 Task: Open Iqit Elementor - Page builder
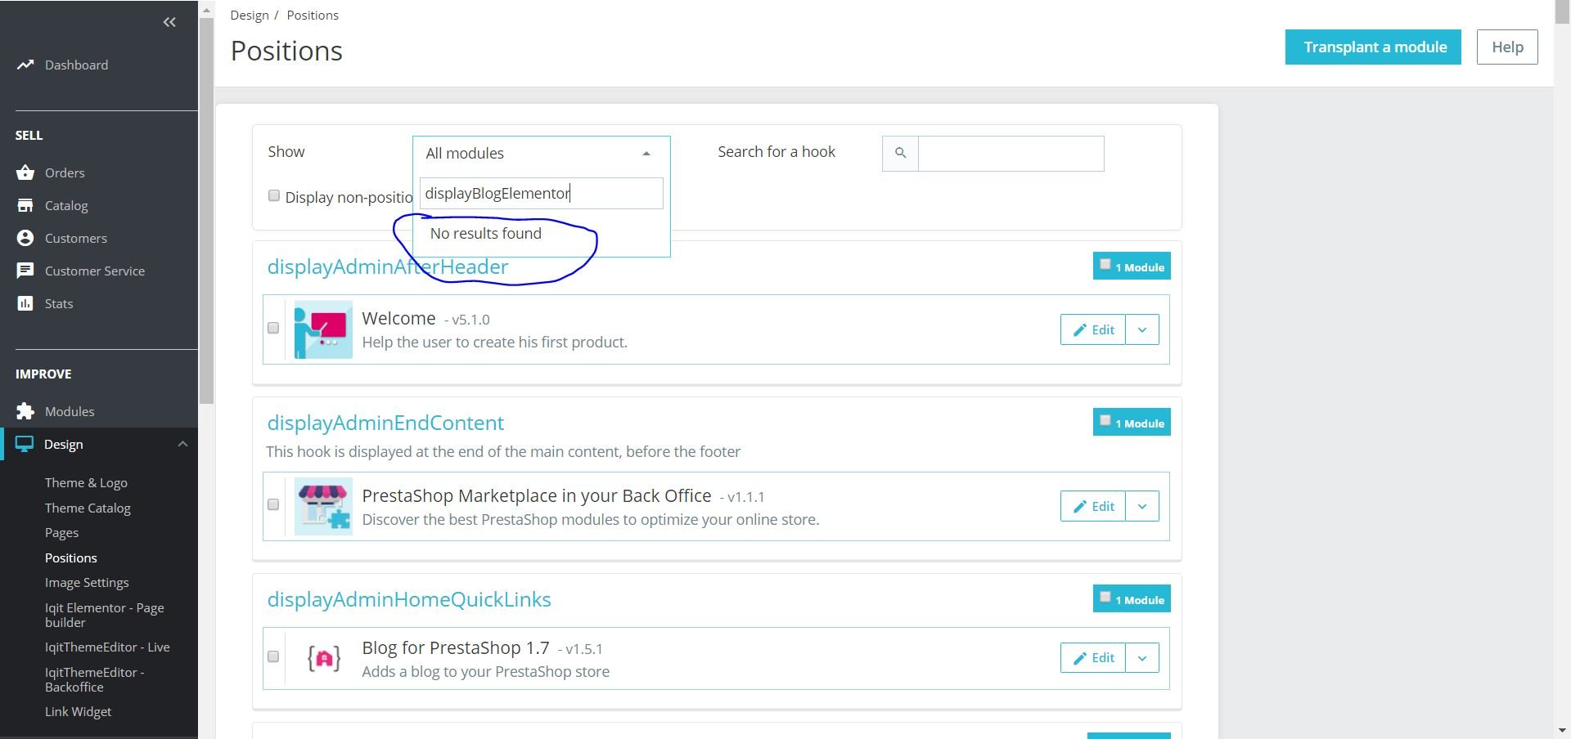[105, 615]
